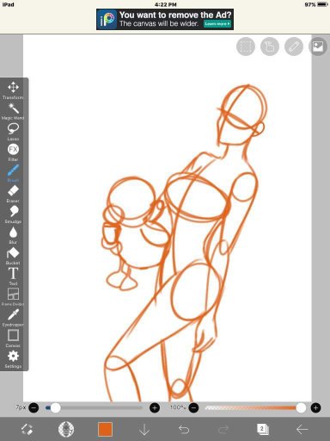The width and height of the screenshot is (330, 441).
Task: Open the Frame Divider tool
Action: coord(13,297)
